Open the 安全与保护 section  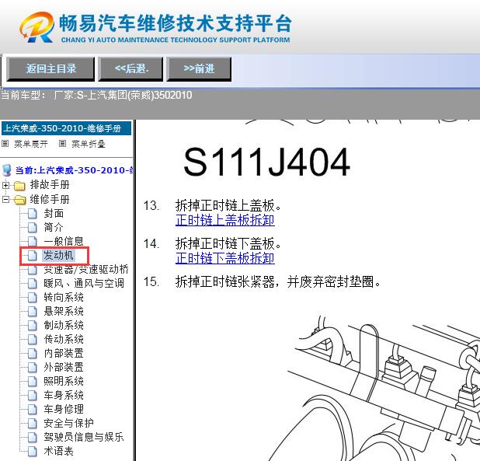(x=68, y=423)
